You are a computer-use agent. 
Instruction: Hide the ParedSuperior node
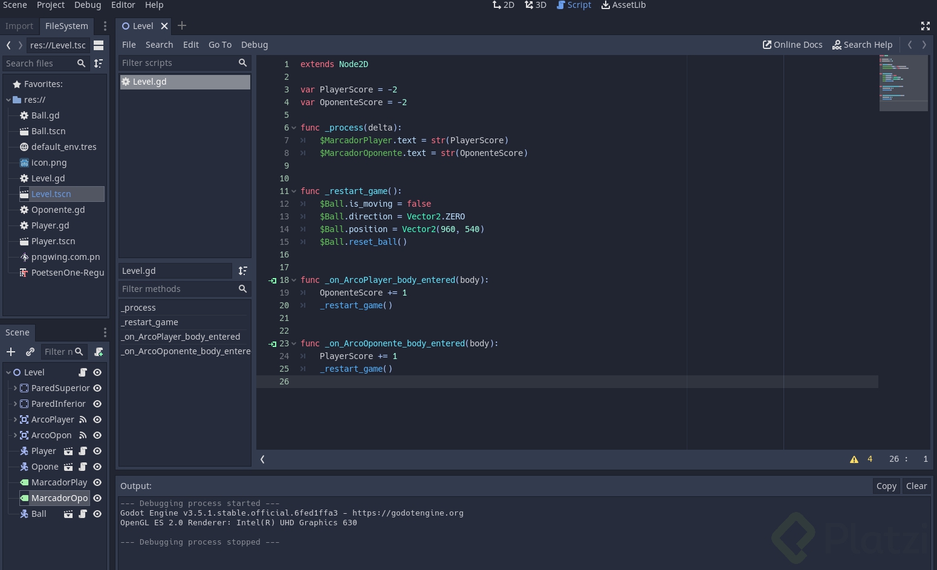[97, 388]
